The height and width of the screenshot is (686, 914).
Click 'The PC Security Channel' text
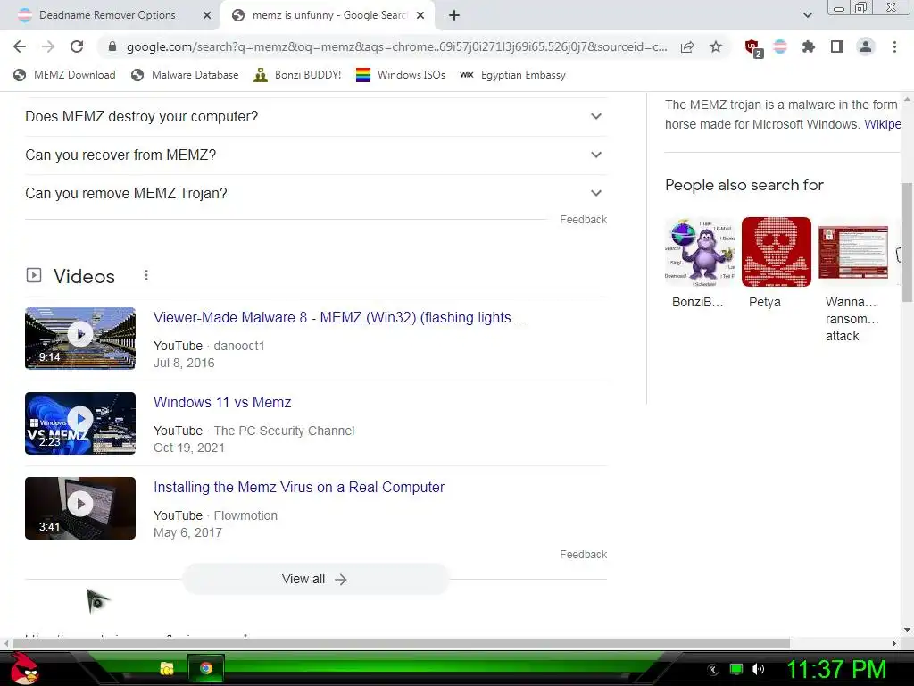coord(284,431)
